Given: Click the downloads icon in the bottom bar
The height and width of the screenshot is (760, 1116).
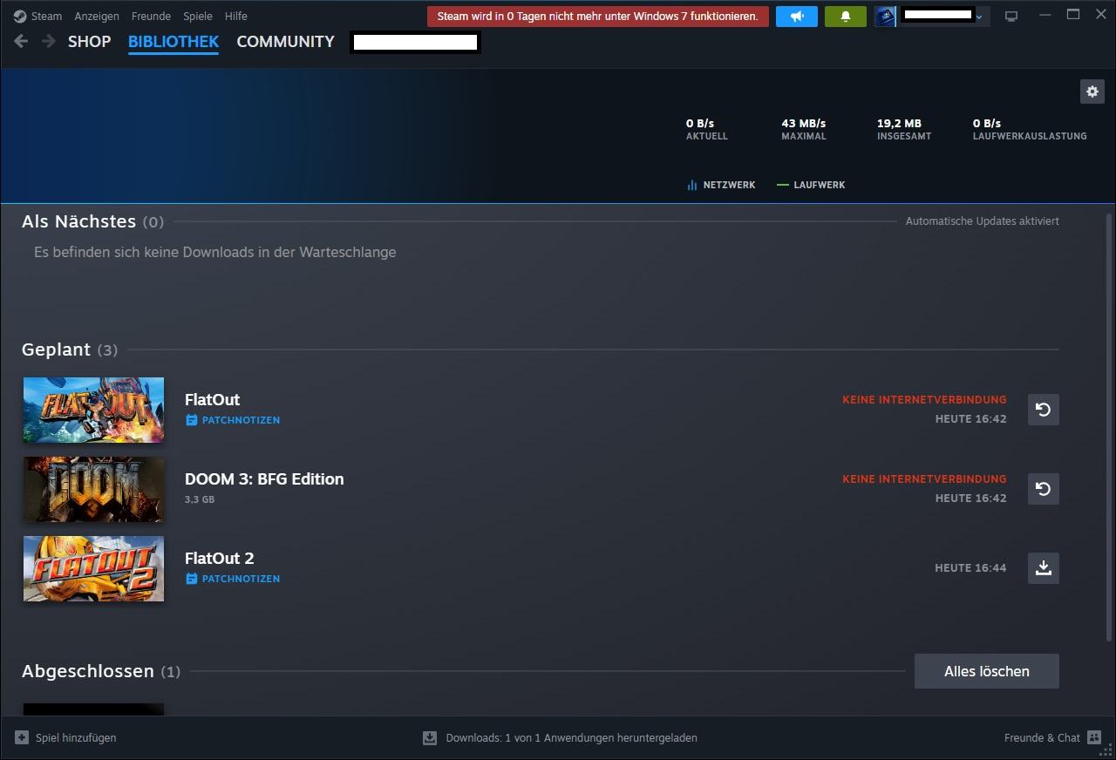Looking at the screenshot, I should point(430,738).
